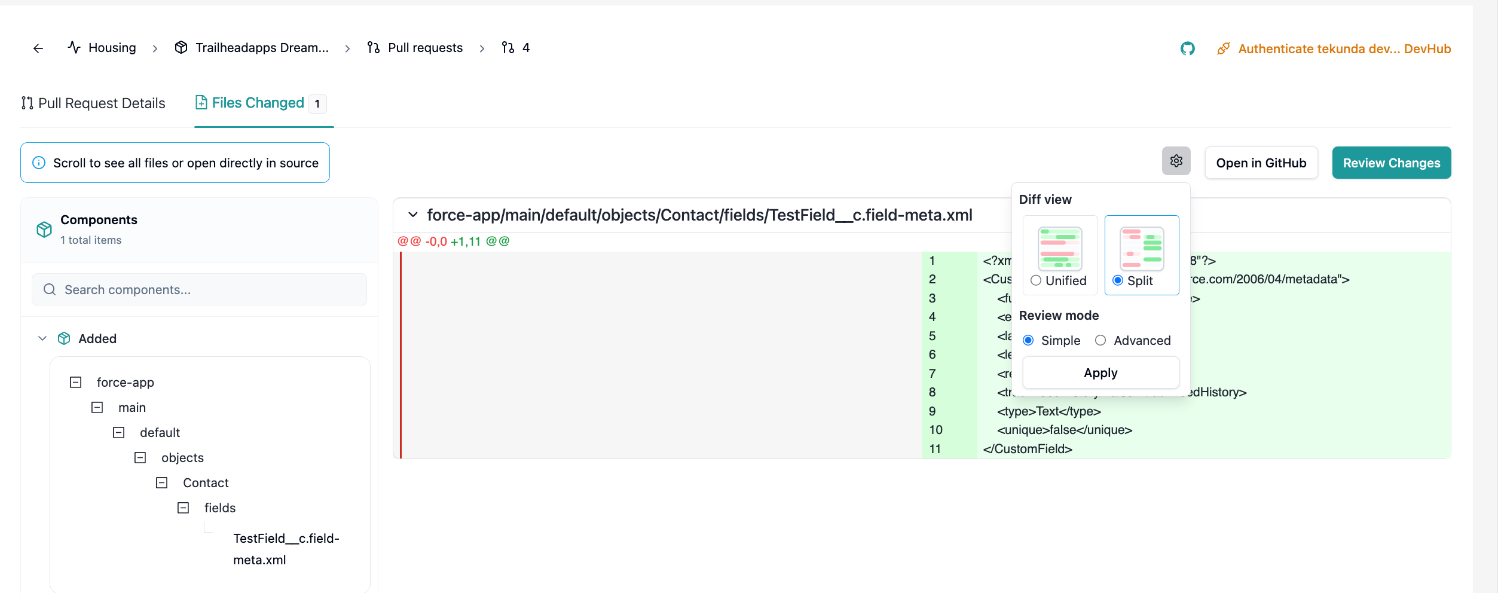
Task: Collapse the Added section chevron
Action: coord(42,338)
